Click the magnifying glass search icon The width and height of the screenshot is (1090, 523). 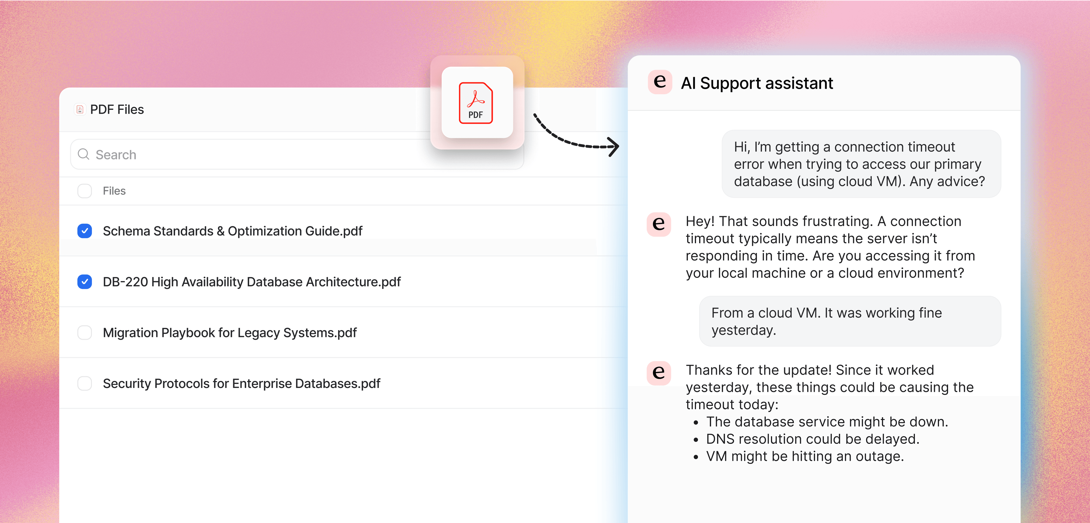pos(84,154)
